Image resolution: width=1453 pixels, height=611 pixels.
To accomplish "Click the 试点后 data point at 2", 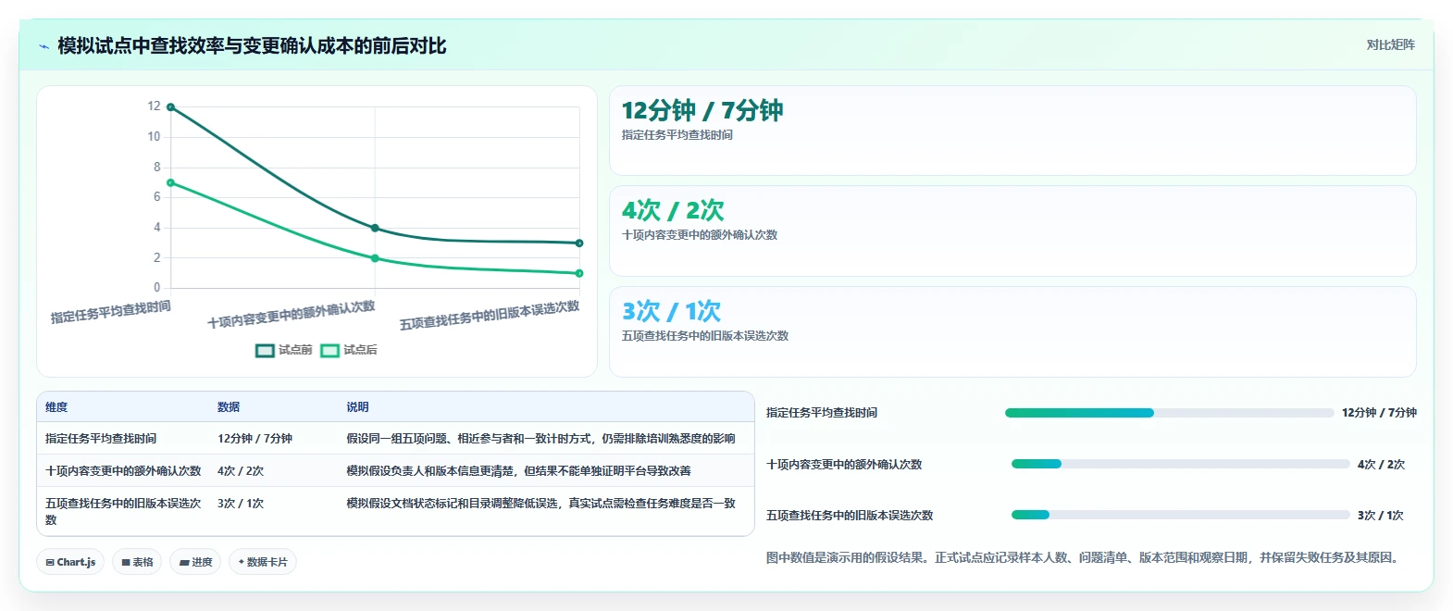I will pos(375,258).
